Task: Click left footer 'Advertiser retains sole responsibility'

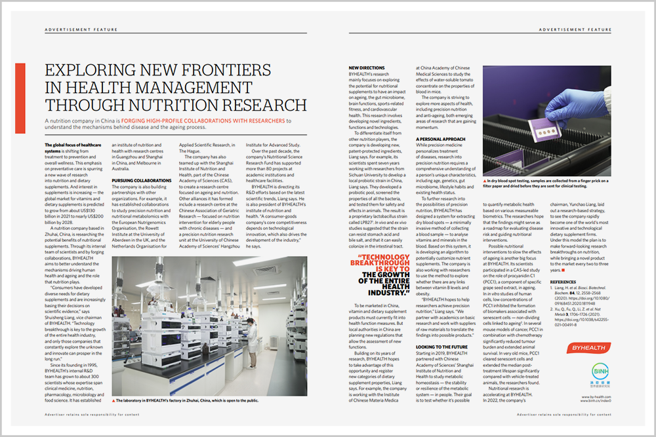Action: click(x=92, y=415)
